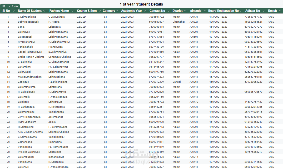Select the district cell 'Saitual'
The image size is (283, 168).
177,82
